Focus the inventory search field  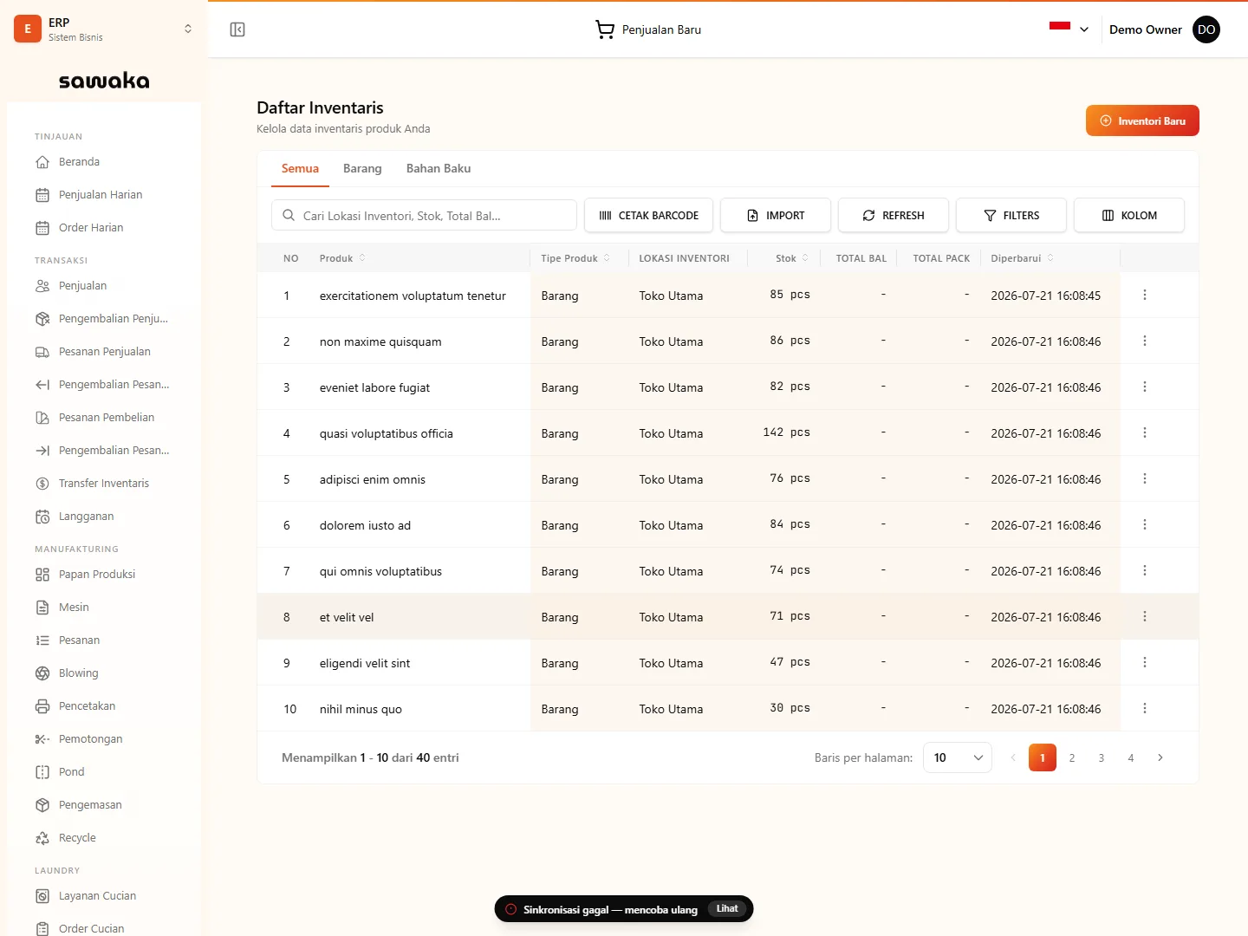(424, 215)
